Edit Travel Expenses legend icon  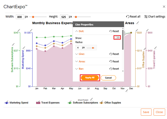(x=38, y=103)
